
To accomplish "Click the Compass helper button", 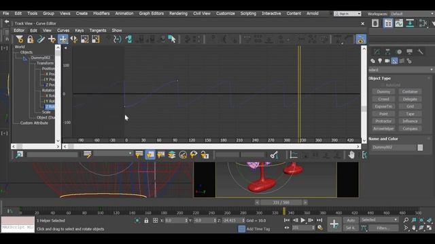I will [x=410, y=129].
